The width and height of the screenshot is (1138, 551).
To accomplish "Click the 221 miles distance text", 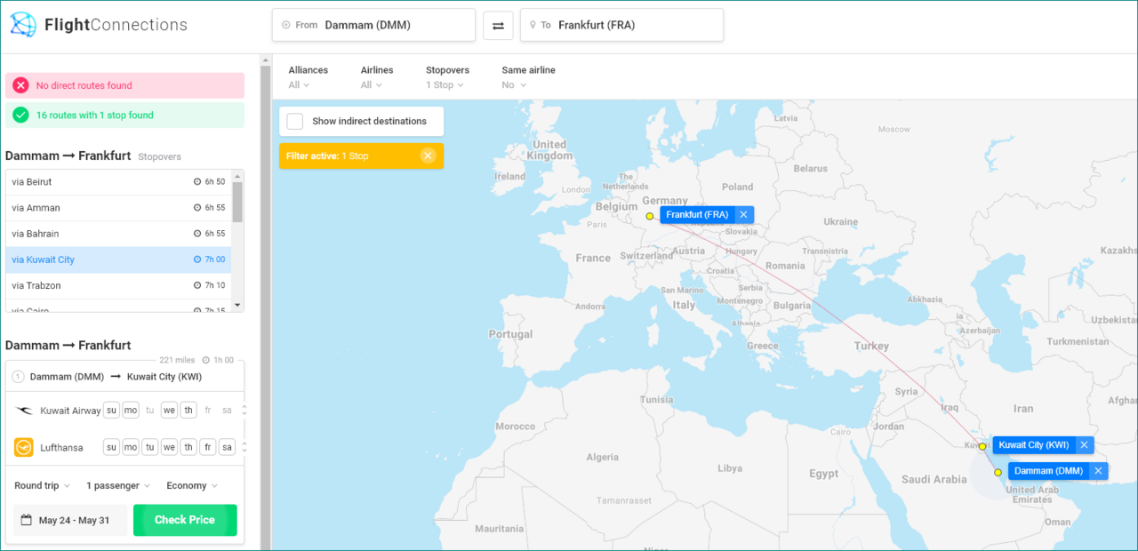I will point(177,360).
